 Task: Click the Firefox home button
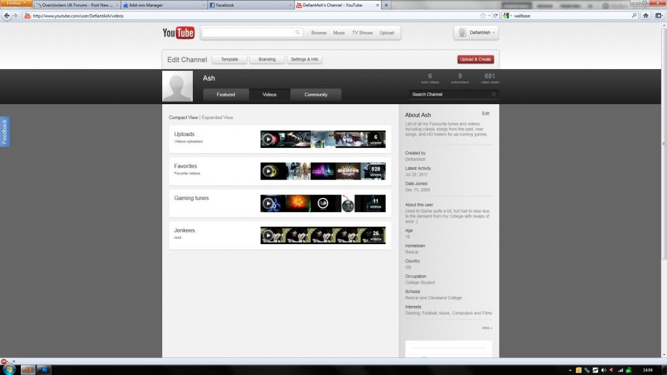646,15
